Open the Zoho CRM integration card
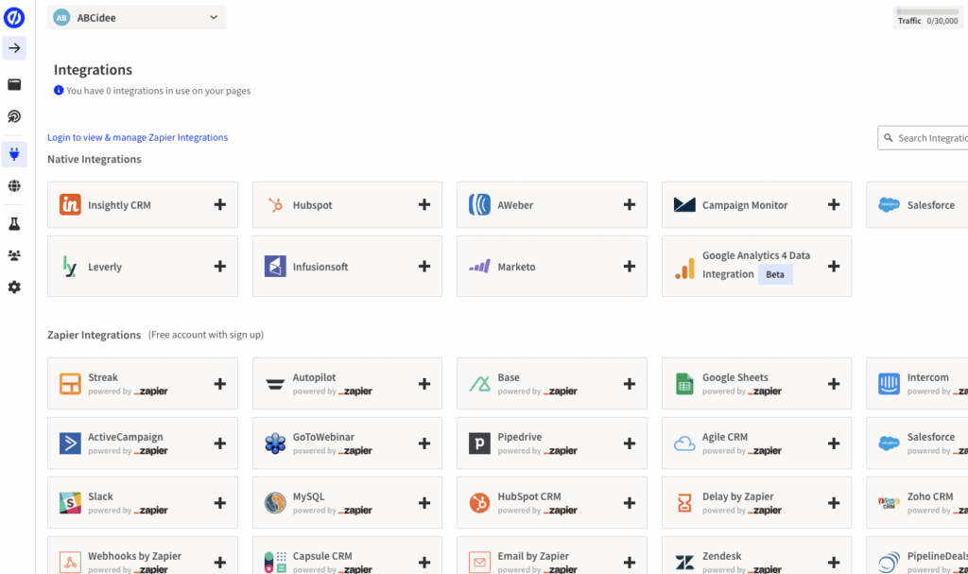The height and width of the screenshot is (574, 968). point(917,503)
